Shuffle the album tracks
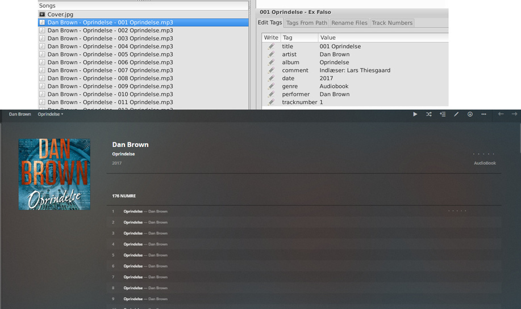This screenshot has width=521, height=309. pyautogui.click(x=429, y=114)
